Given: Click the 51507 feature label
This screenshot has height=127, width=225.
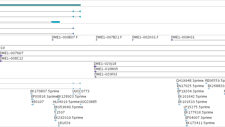Looking at the screenshot, I should tap(59, 112).
